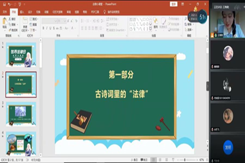Click the zoom slider in status bar
Screen dimensions: 245x163
pos(185,160)
